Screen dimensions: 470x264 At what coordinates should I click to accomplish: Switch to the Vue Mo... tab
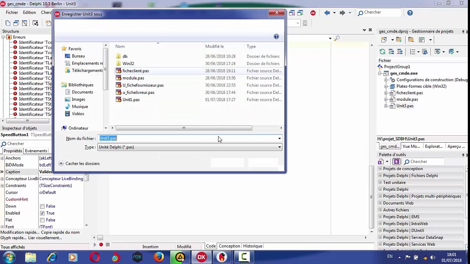411,146
